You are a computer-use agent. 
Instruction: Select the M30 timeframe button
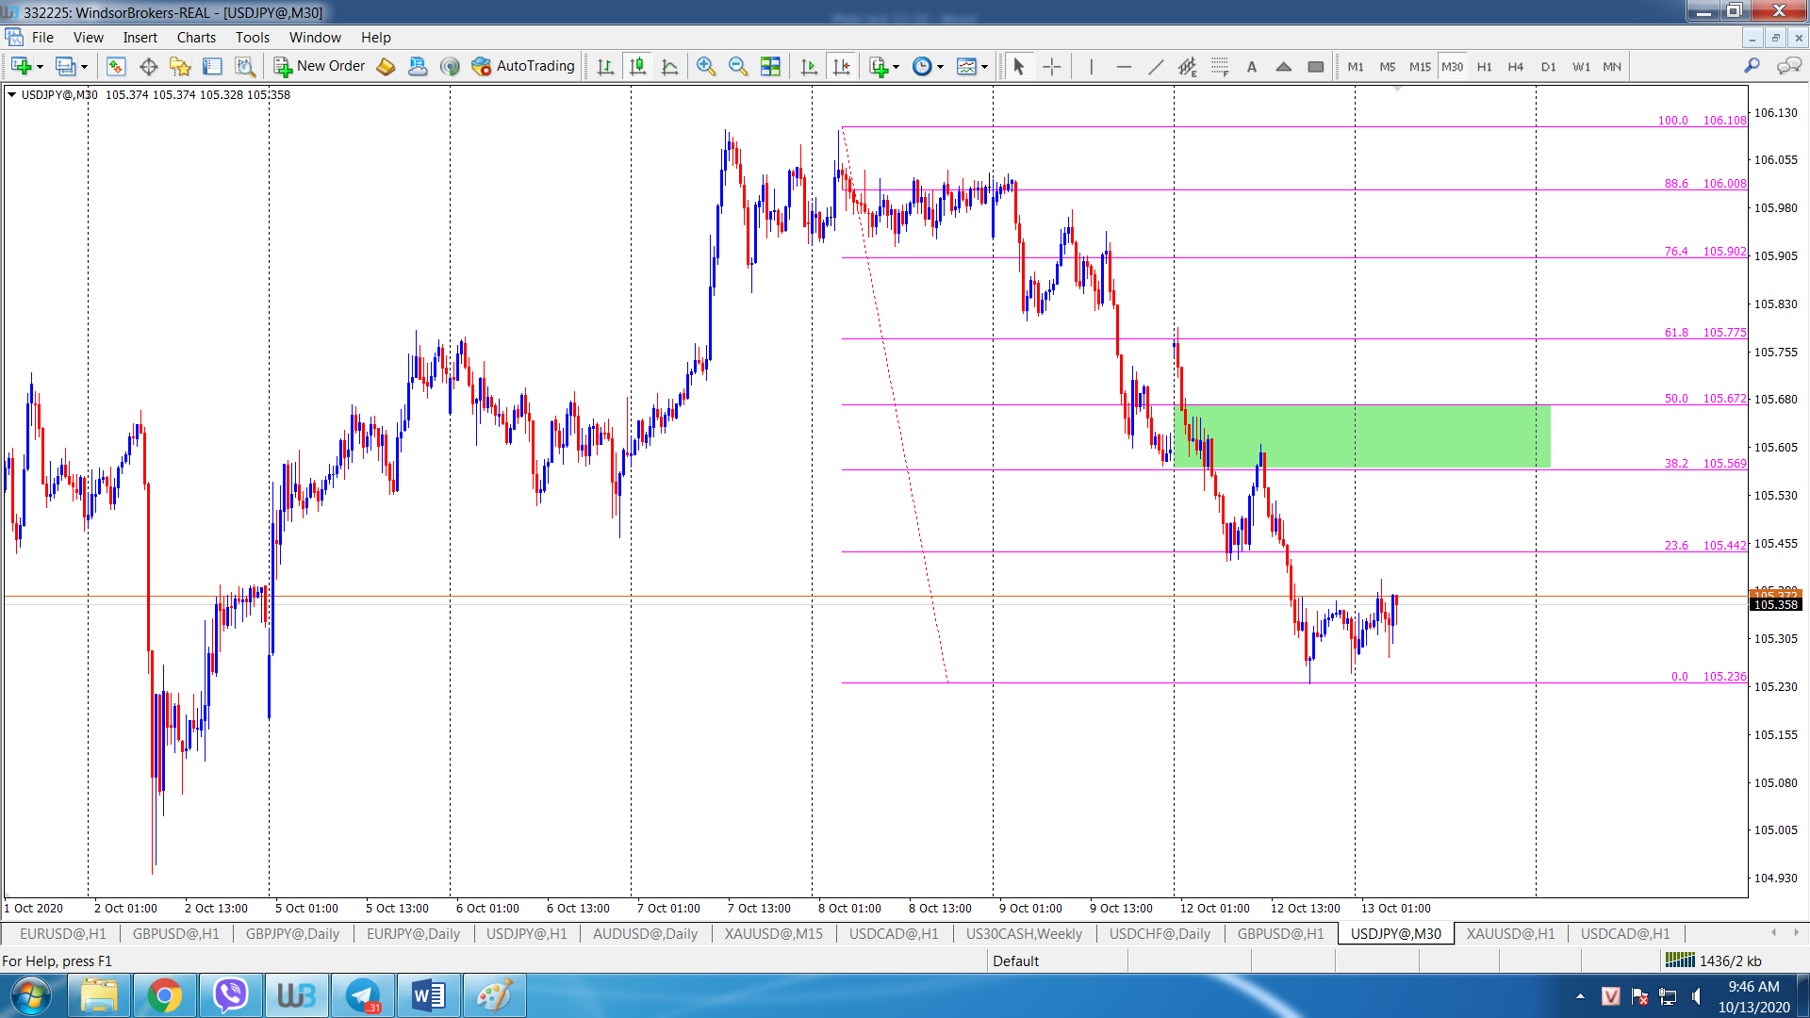pos(1452,67)
